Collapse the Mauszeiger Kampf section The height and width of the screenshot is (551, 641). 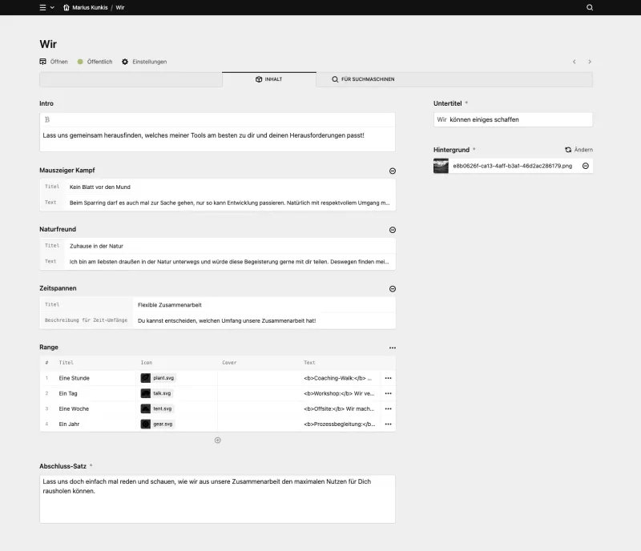(392, 171)
